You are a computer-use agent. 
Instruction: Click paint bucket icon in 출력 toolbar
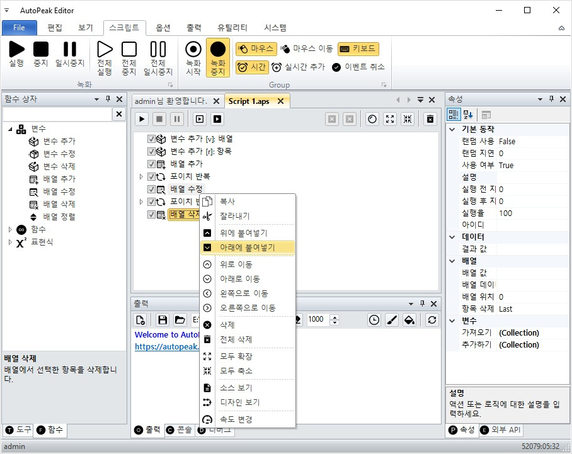pos(409,320)
